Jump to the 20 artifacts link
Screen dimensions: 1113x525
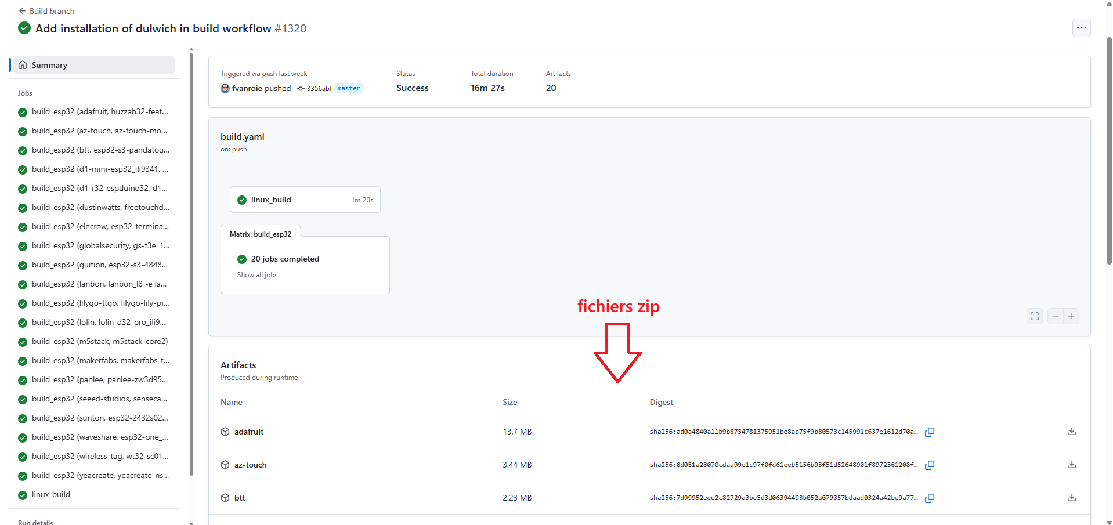click(x=551, y=88)
